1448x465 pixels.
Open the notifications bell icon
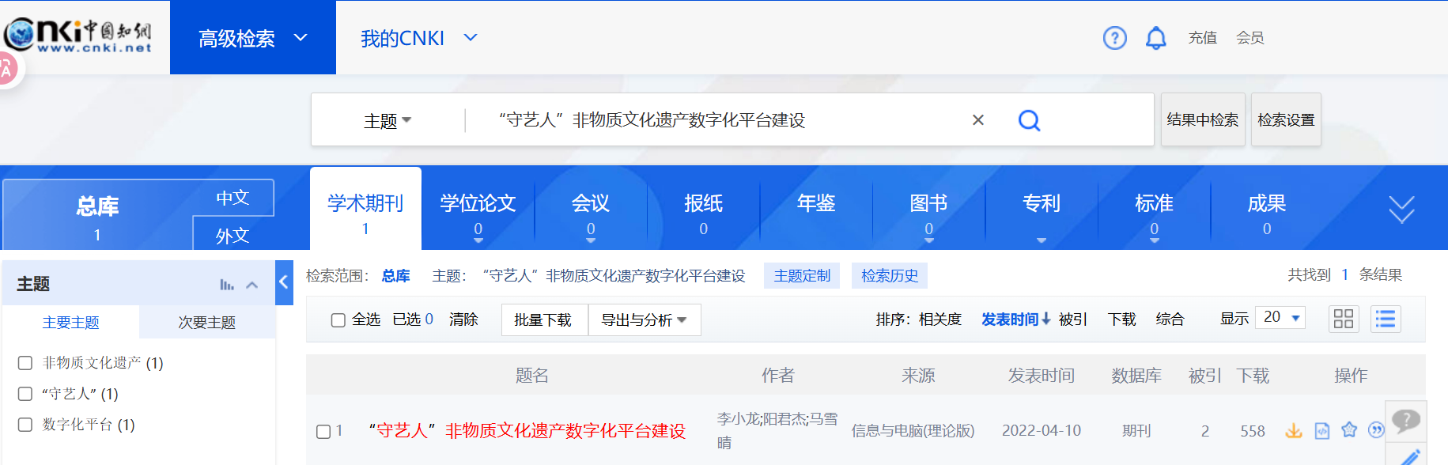point(1155,38)
